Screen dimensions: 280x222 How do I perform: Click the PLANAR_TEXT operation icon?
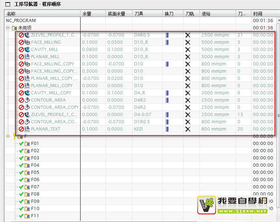pyautogui.click(x=27, y=129)
